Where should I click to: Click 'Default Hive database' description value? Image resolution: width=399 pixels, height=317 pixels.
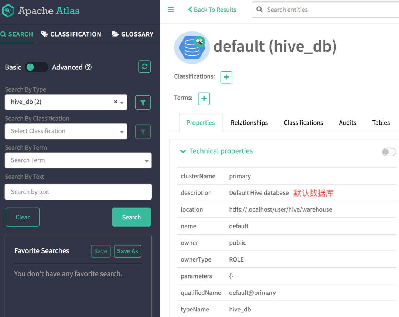tap(259, 193)
